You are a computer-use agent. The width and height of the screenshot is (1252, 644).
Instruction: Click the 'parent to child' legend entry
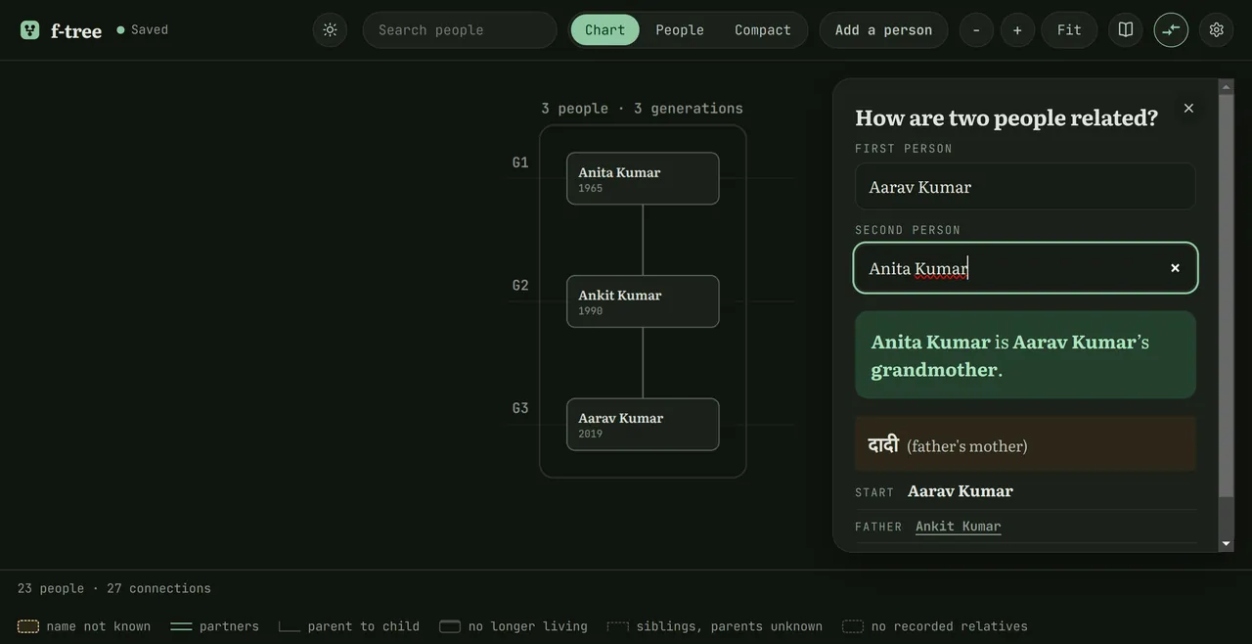[349, 626]
